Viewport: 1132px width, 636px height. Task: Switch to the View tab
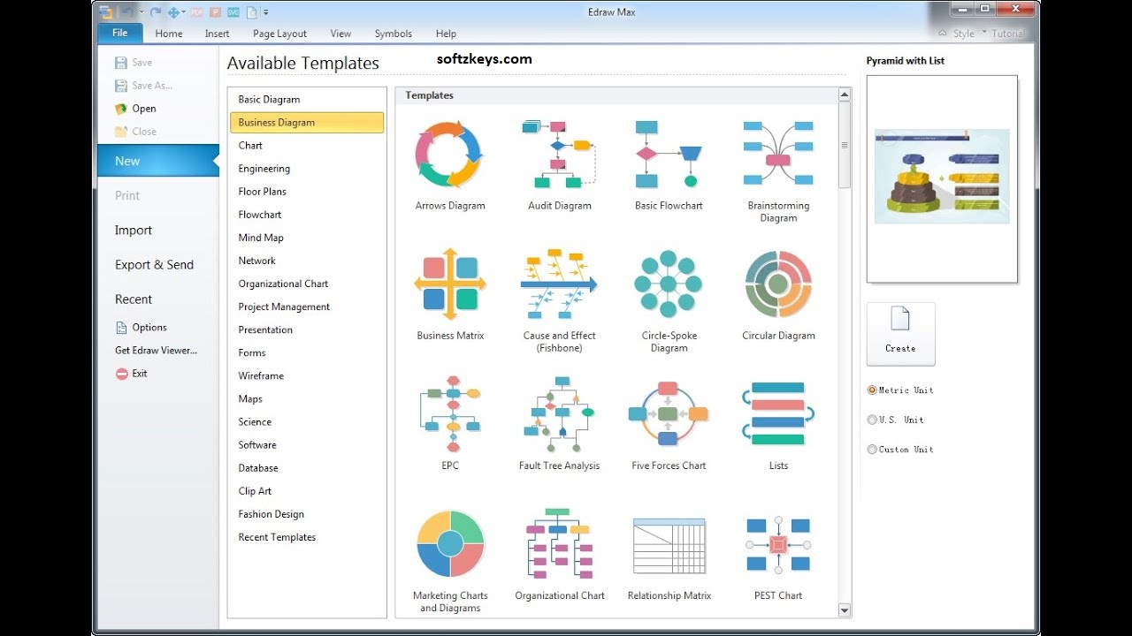pos(340,34)
